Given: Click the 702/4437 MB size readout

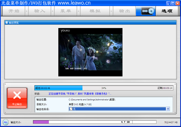Looking at the screenshot, I should 171,122.
